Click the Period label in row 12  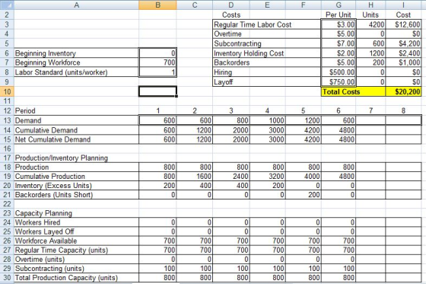pyautogui.click(x=25, y=110)
